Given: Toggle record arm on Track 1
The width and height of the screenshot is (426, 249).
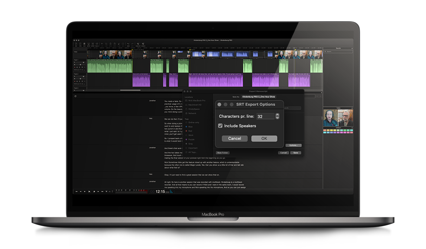Looking at the screenshot, I should [x=75, y=67].
